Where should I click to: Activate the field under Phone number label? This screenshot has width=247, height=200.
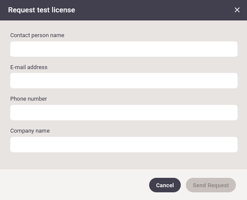(x=124, y=113)
